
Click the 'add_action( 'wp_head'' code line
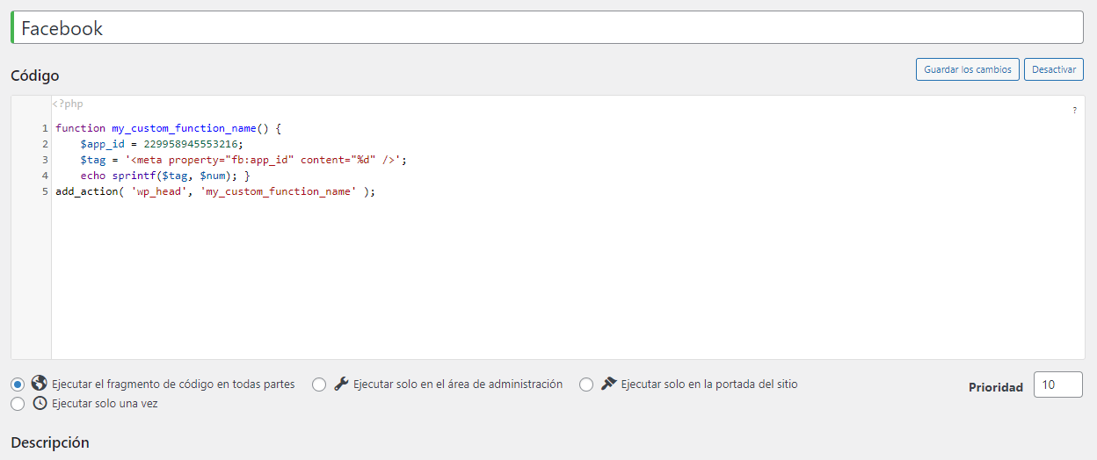point(215,191)
